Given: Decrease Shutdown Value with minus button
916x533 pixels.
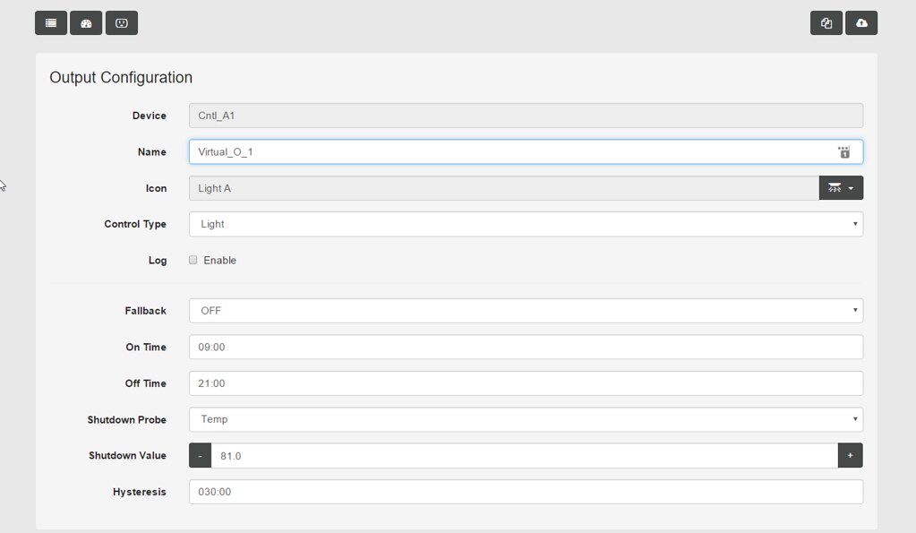Looking at the screenshot, I should tap(200, 456).
